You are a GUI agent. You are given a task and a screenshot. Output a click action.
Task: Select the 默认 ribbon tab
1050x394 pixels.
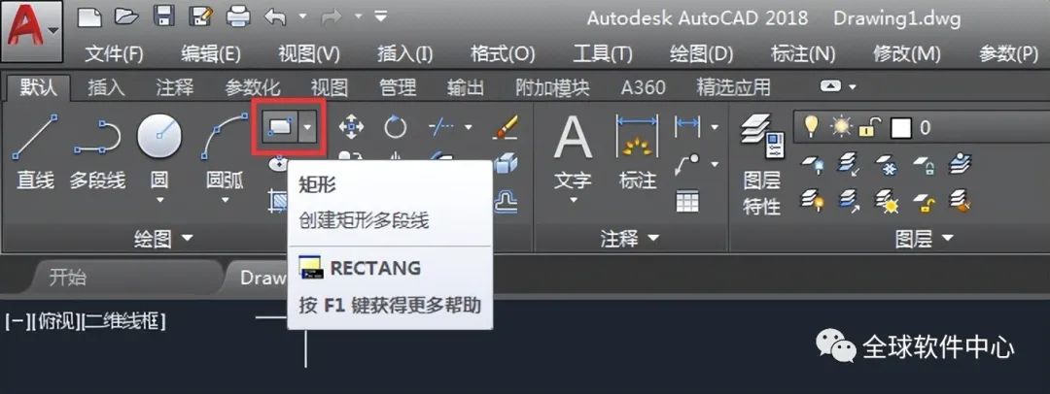(x=38, y=87)
